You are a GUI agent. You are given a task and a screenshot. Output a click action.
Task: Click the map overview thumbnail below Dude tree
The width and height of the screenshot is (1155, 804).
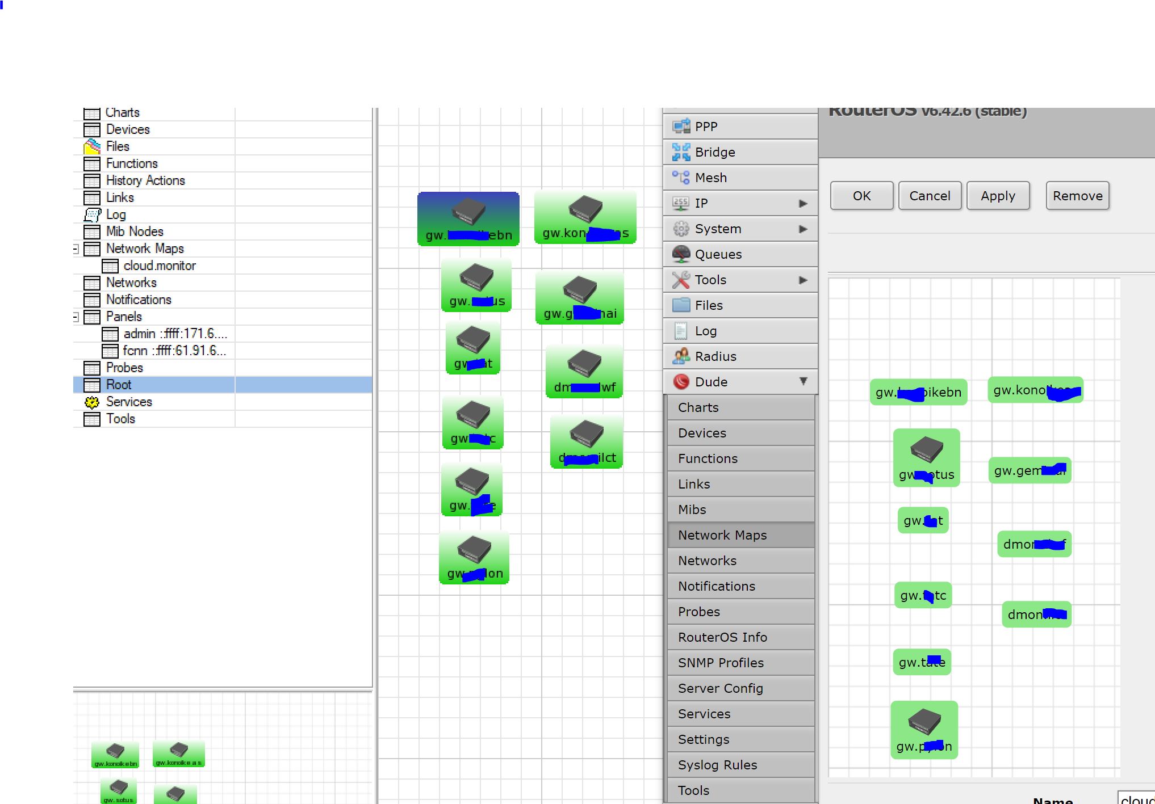pos(223,748)
